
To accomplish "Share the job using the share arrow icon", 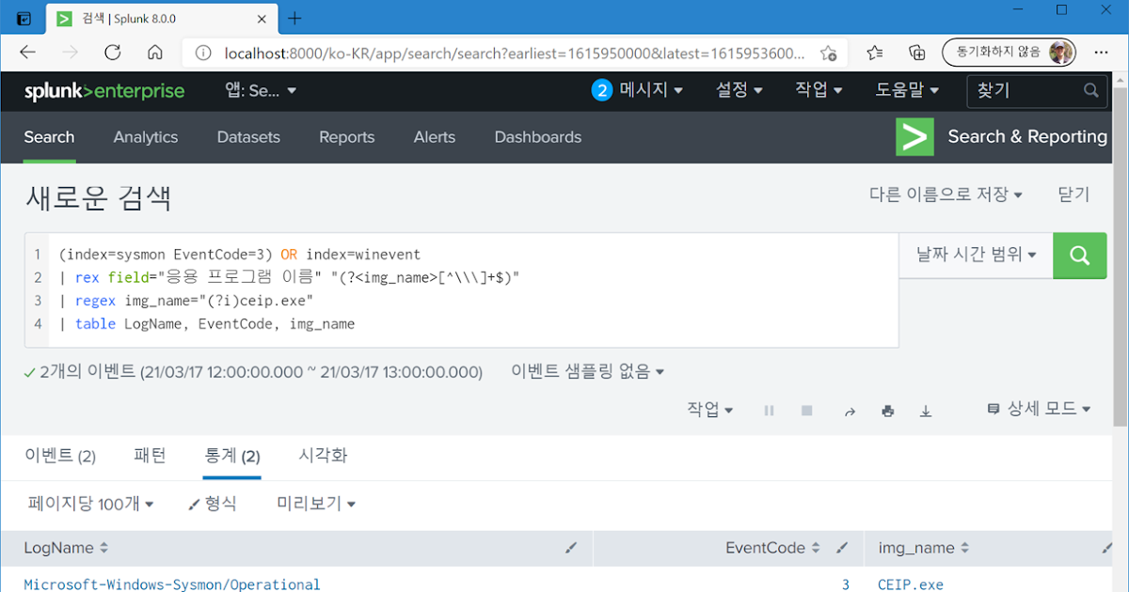I will [850, 411].
